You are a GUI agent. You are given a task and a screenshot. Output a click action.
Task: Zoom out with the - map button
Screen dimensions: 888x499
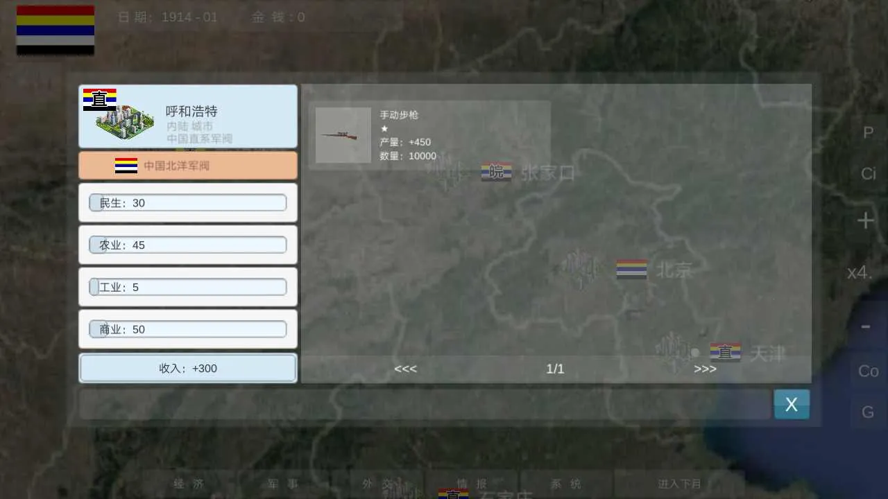click(865, 326)
